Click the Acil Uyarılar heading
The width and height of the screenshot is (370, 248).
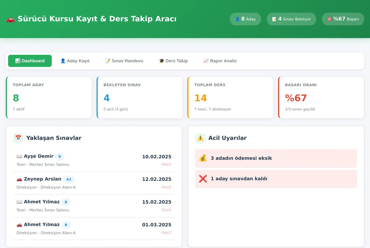(228, 138)
